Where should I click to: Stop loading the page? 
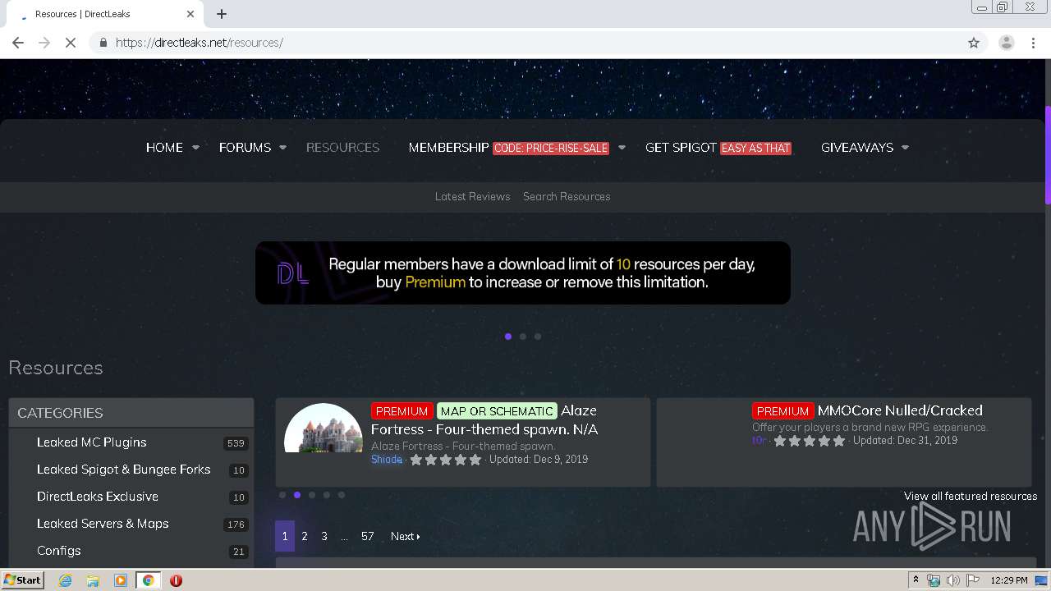pos(71,43)
